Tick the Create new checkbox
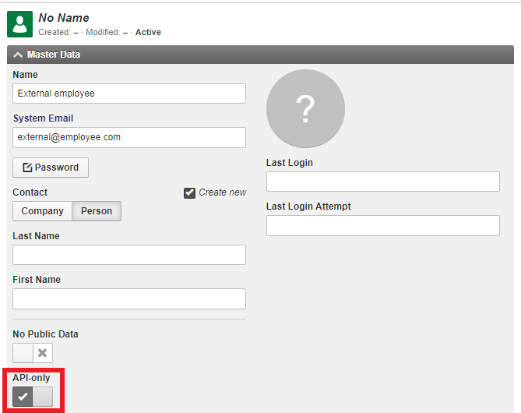 (189, 192)
